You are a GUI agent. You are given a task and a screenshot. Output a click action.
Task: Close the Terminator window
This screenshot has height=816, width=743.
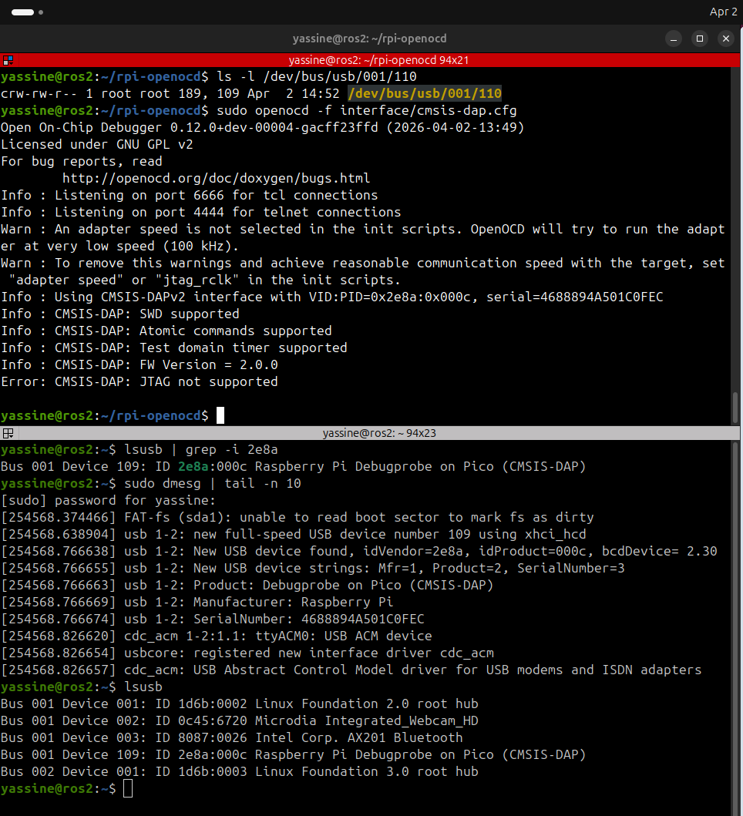tap(725, 38)
